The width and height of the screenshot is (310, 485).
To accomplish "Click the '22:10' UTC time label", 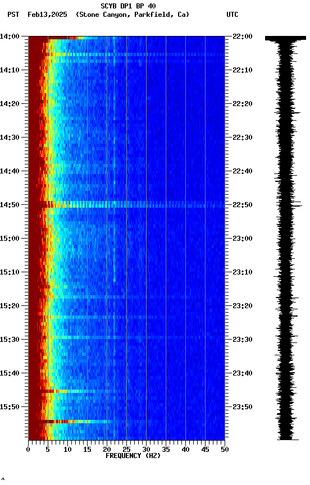I will 243,70.
